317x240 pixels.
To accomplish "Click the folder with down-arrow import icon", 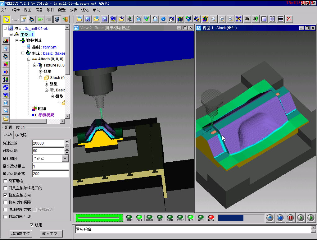I will [121, 19].
